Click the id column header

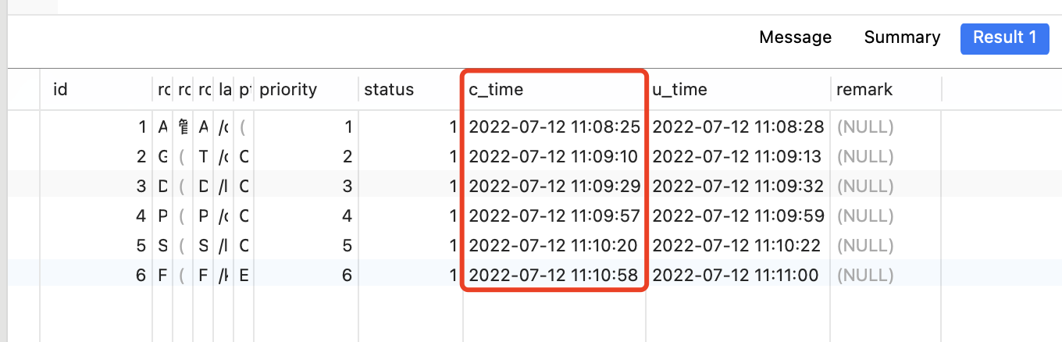tap(61, 90)
